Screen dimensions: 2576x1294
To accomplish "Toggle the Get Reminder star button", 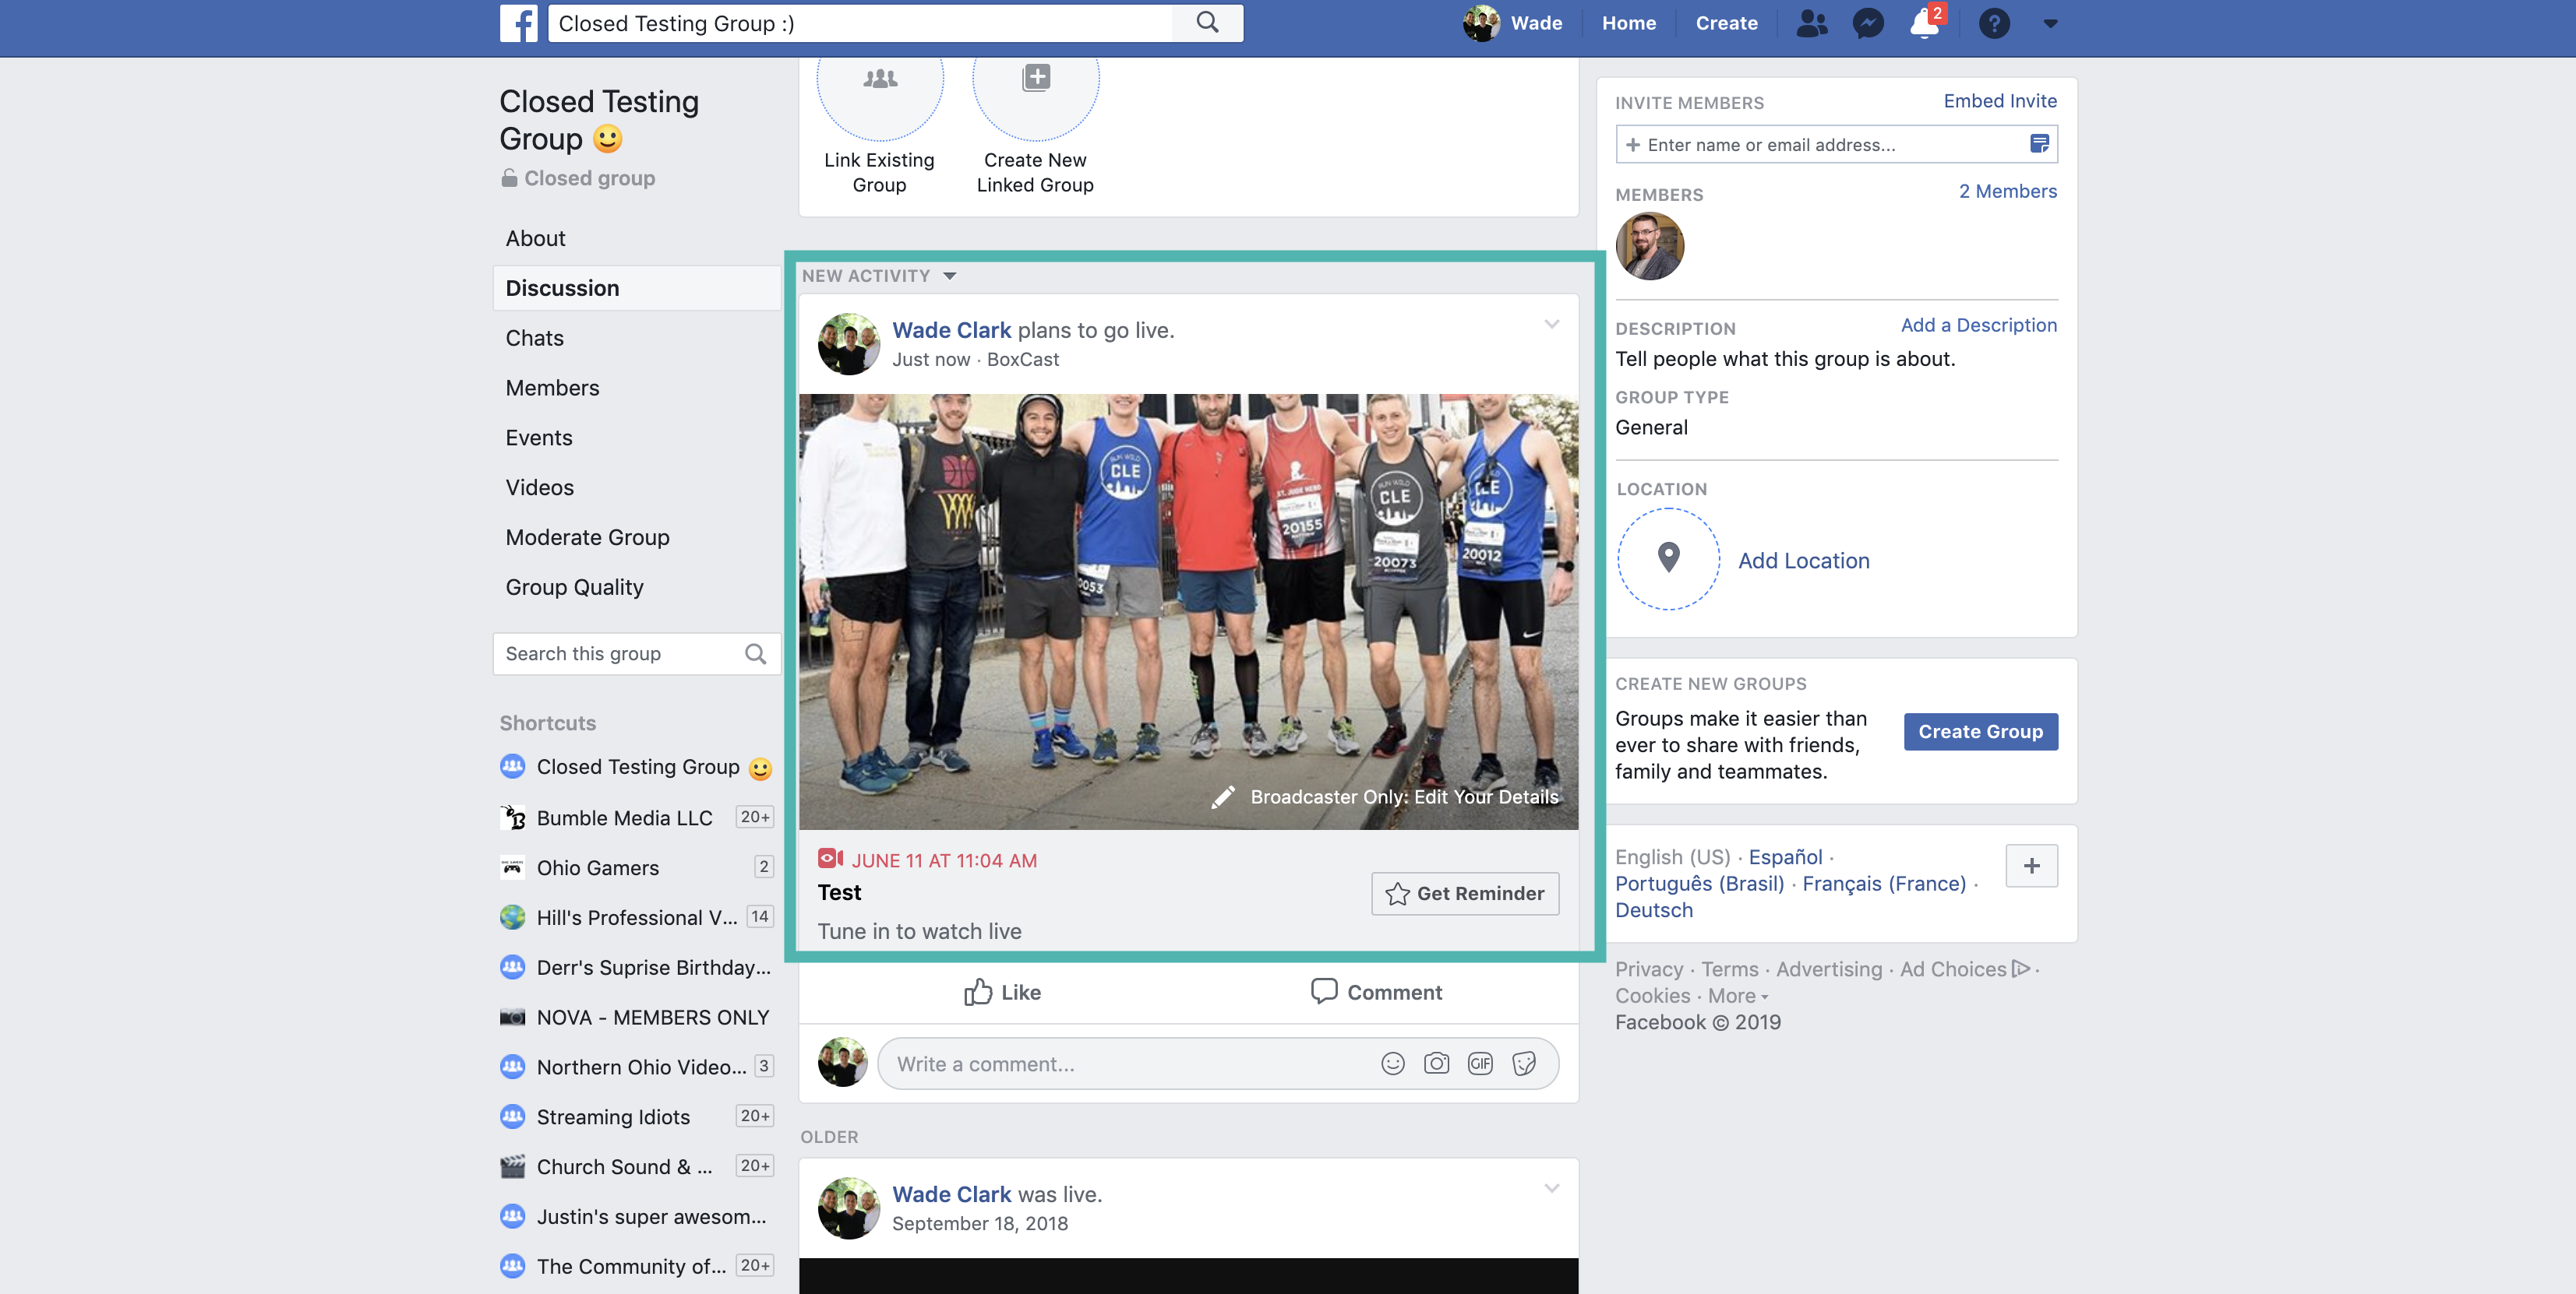I will [x=1464, y=893].
